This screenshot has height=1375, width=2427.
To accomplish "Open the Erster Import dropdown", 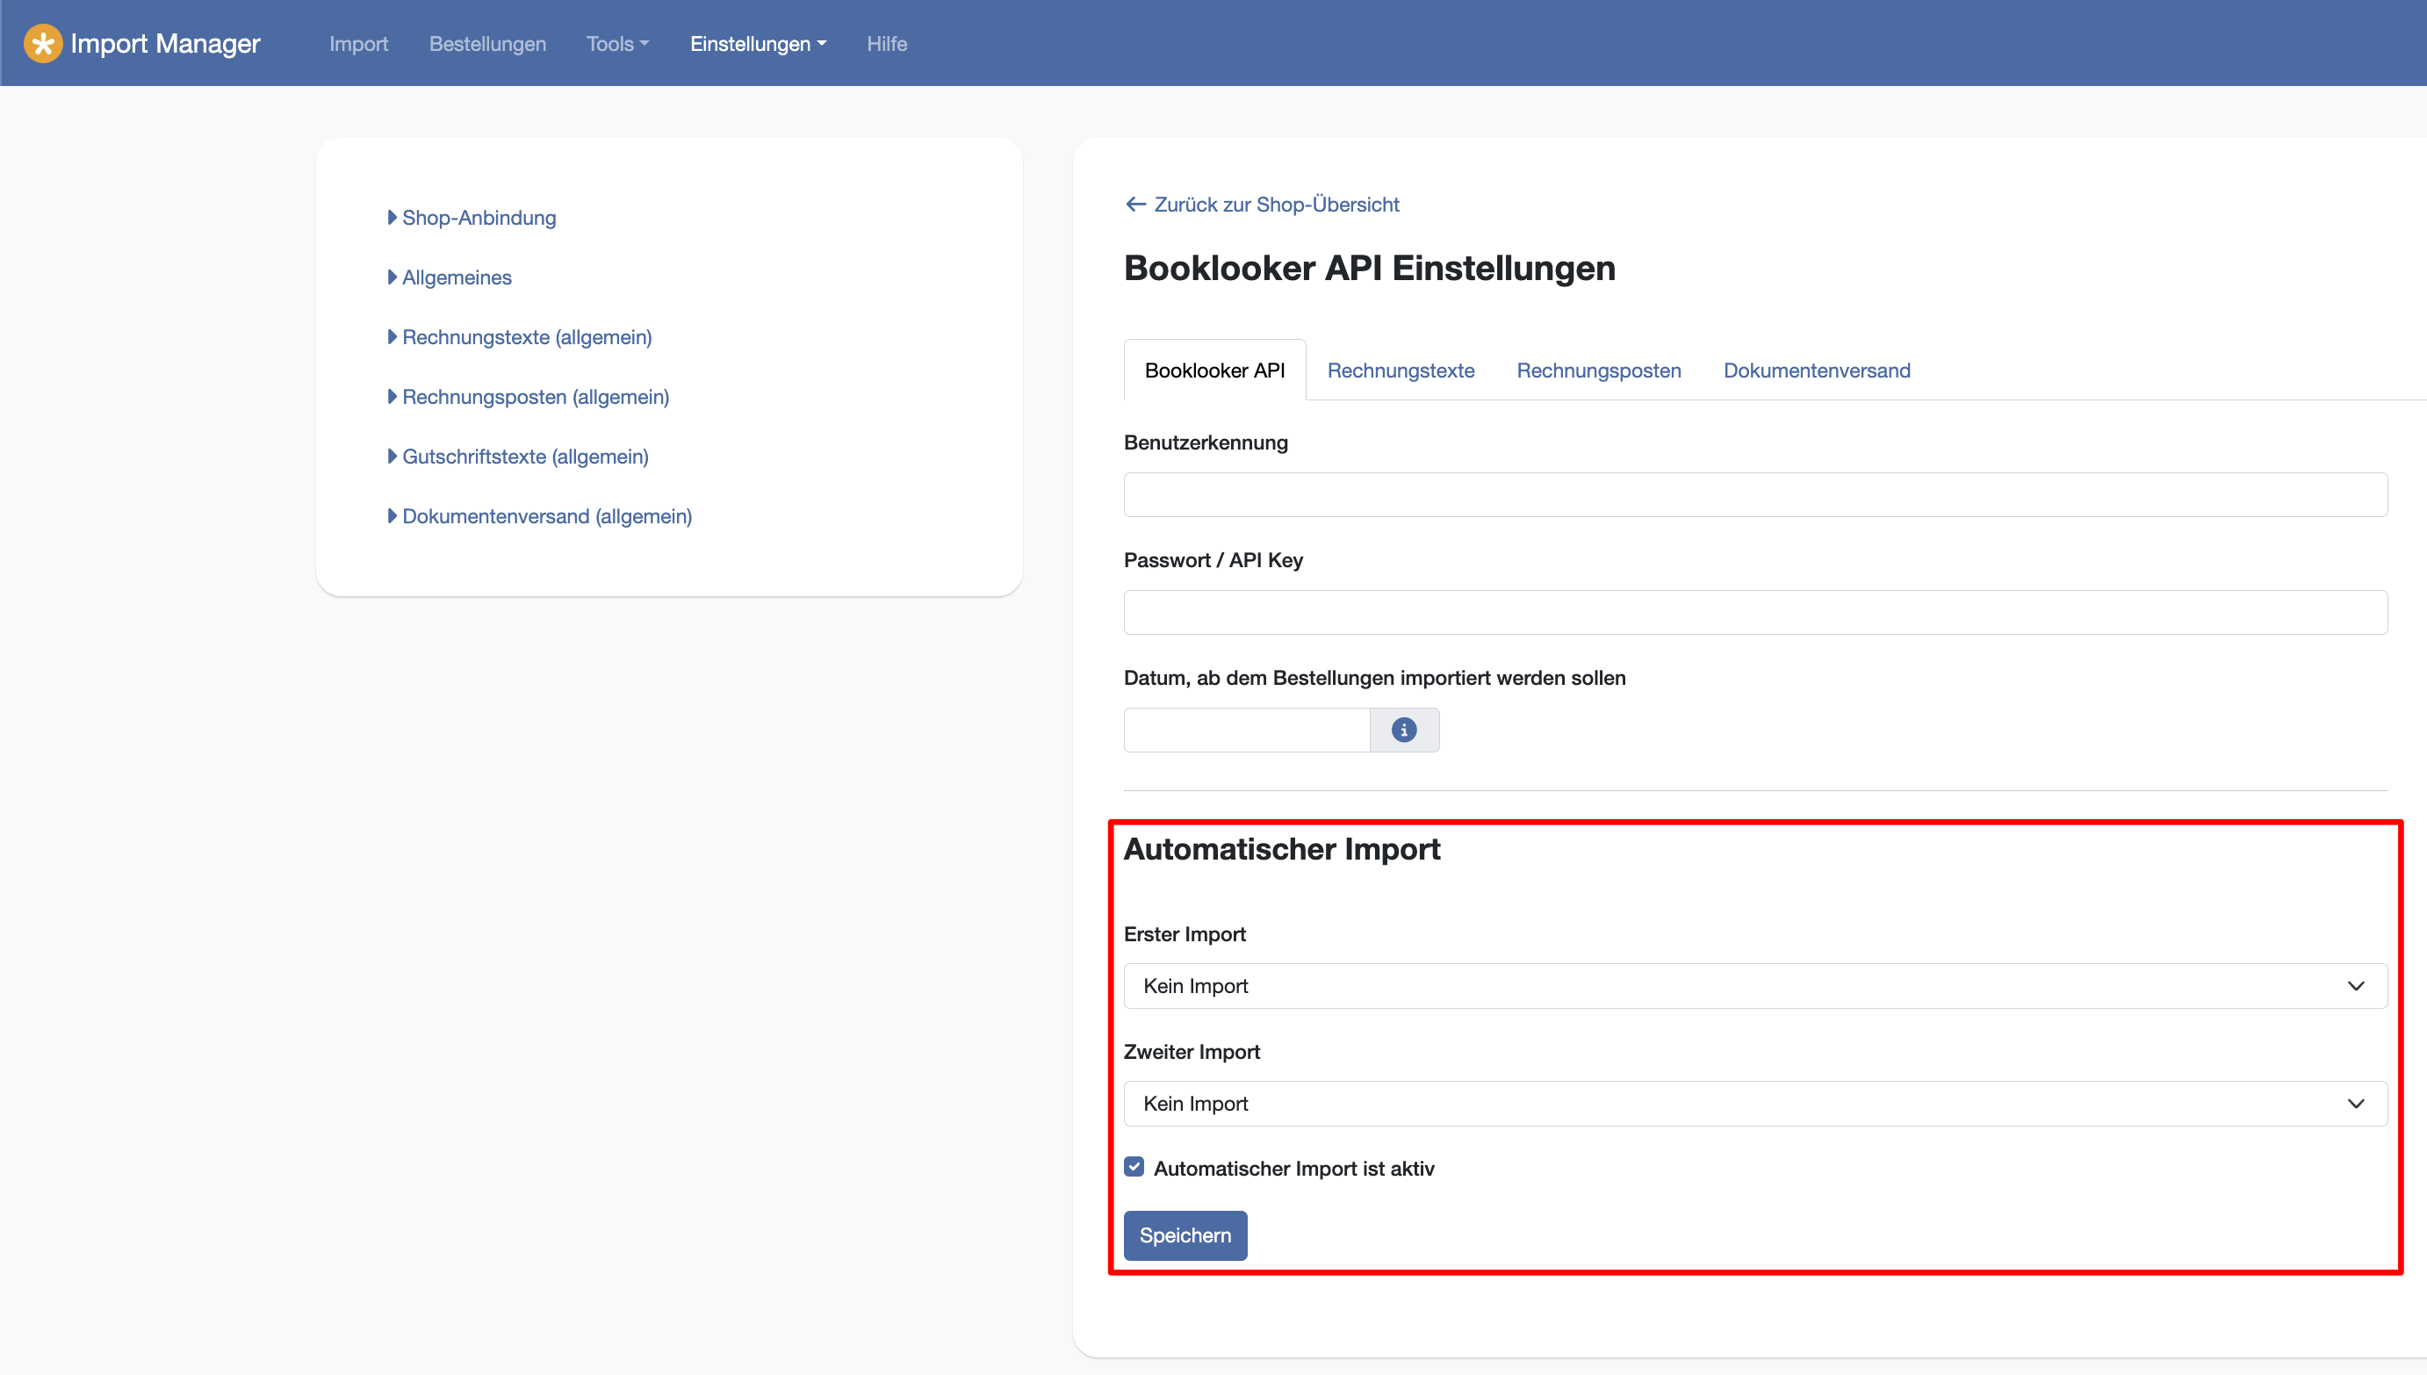I will (1754, 986).
